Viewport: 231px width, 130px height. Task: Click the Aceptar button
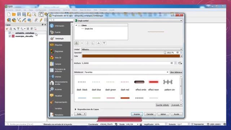coord(137,114)
